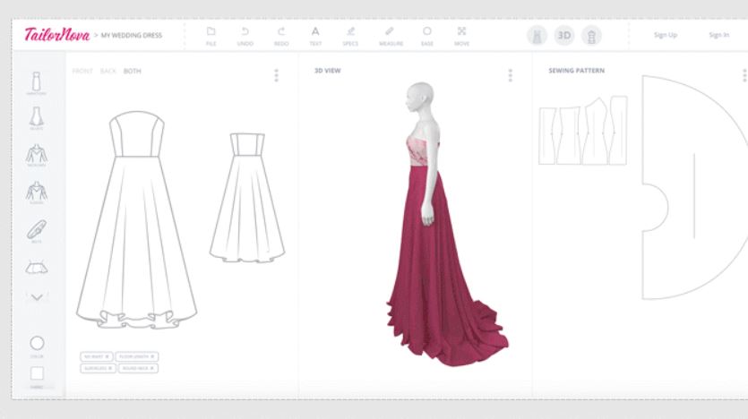Open the Color circle picker
Viewport: 748px width, 419px height.
click(x=37, y=343)
